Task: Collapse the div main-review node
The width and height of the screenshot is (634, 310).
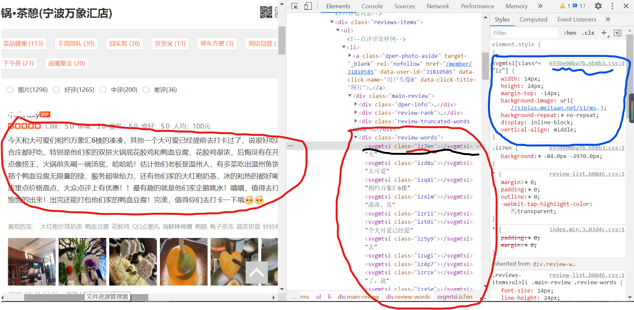Action: coord(350,96)
